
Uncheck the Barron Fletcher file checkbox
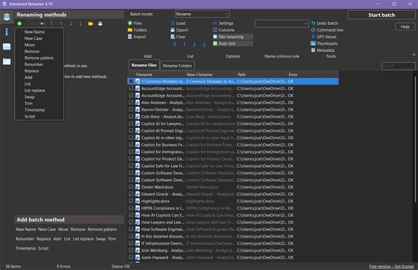point(131,109)
